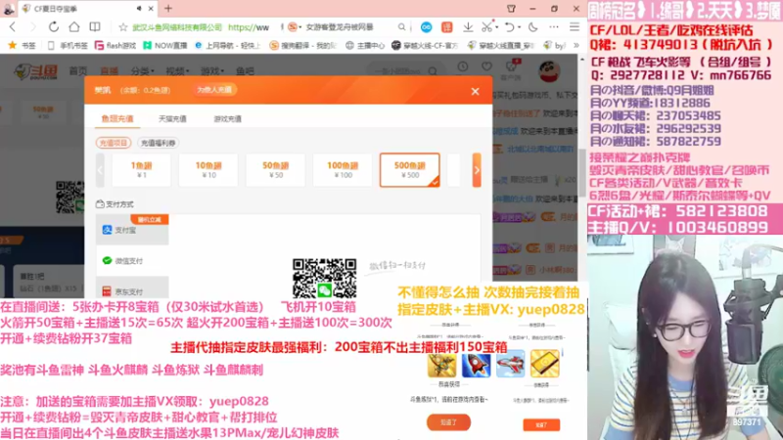Expand the 游戏 nav dropdown
Viewport: 783px width, 440px height.
[x=212, y=70]
